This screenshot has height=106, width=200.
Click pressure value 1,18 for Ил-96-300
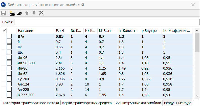[x=145, y=63]
